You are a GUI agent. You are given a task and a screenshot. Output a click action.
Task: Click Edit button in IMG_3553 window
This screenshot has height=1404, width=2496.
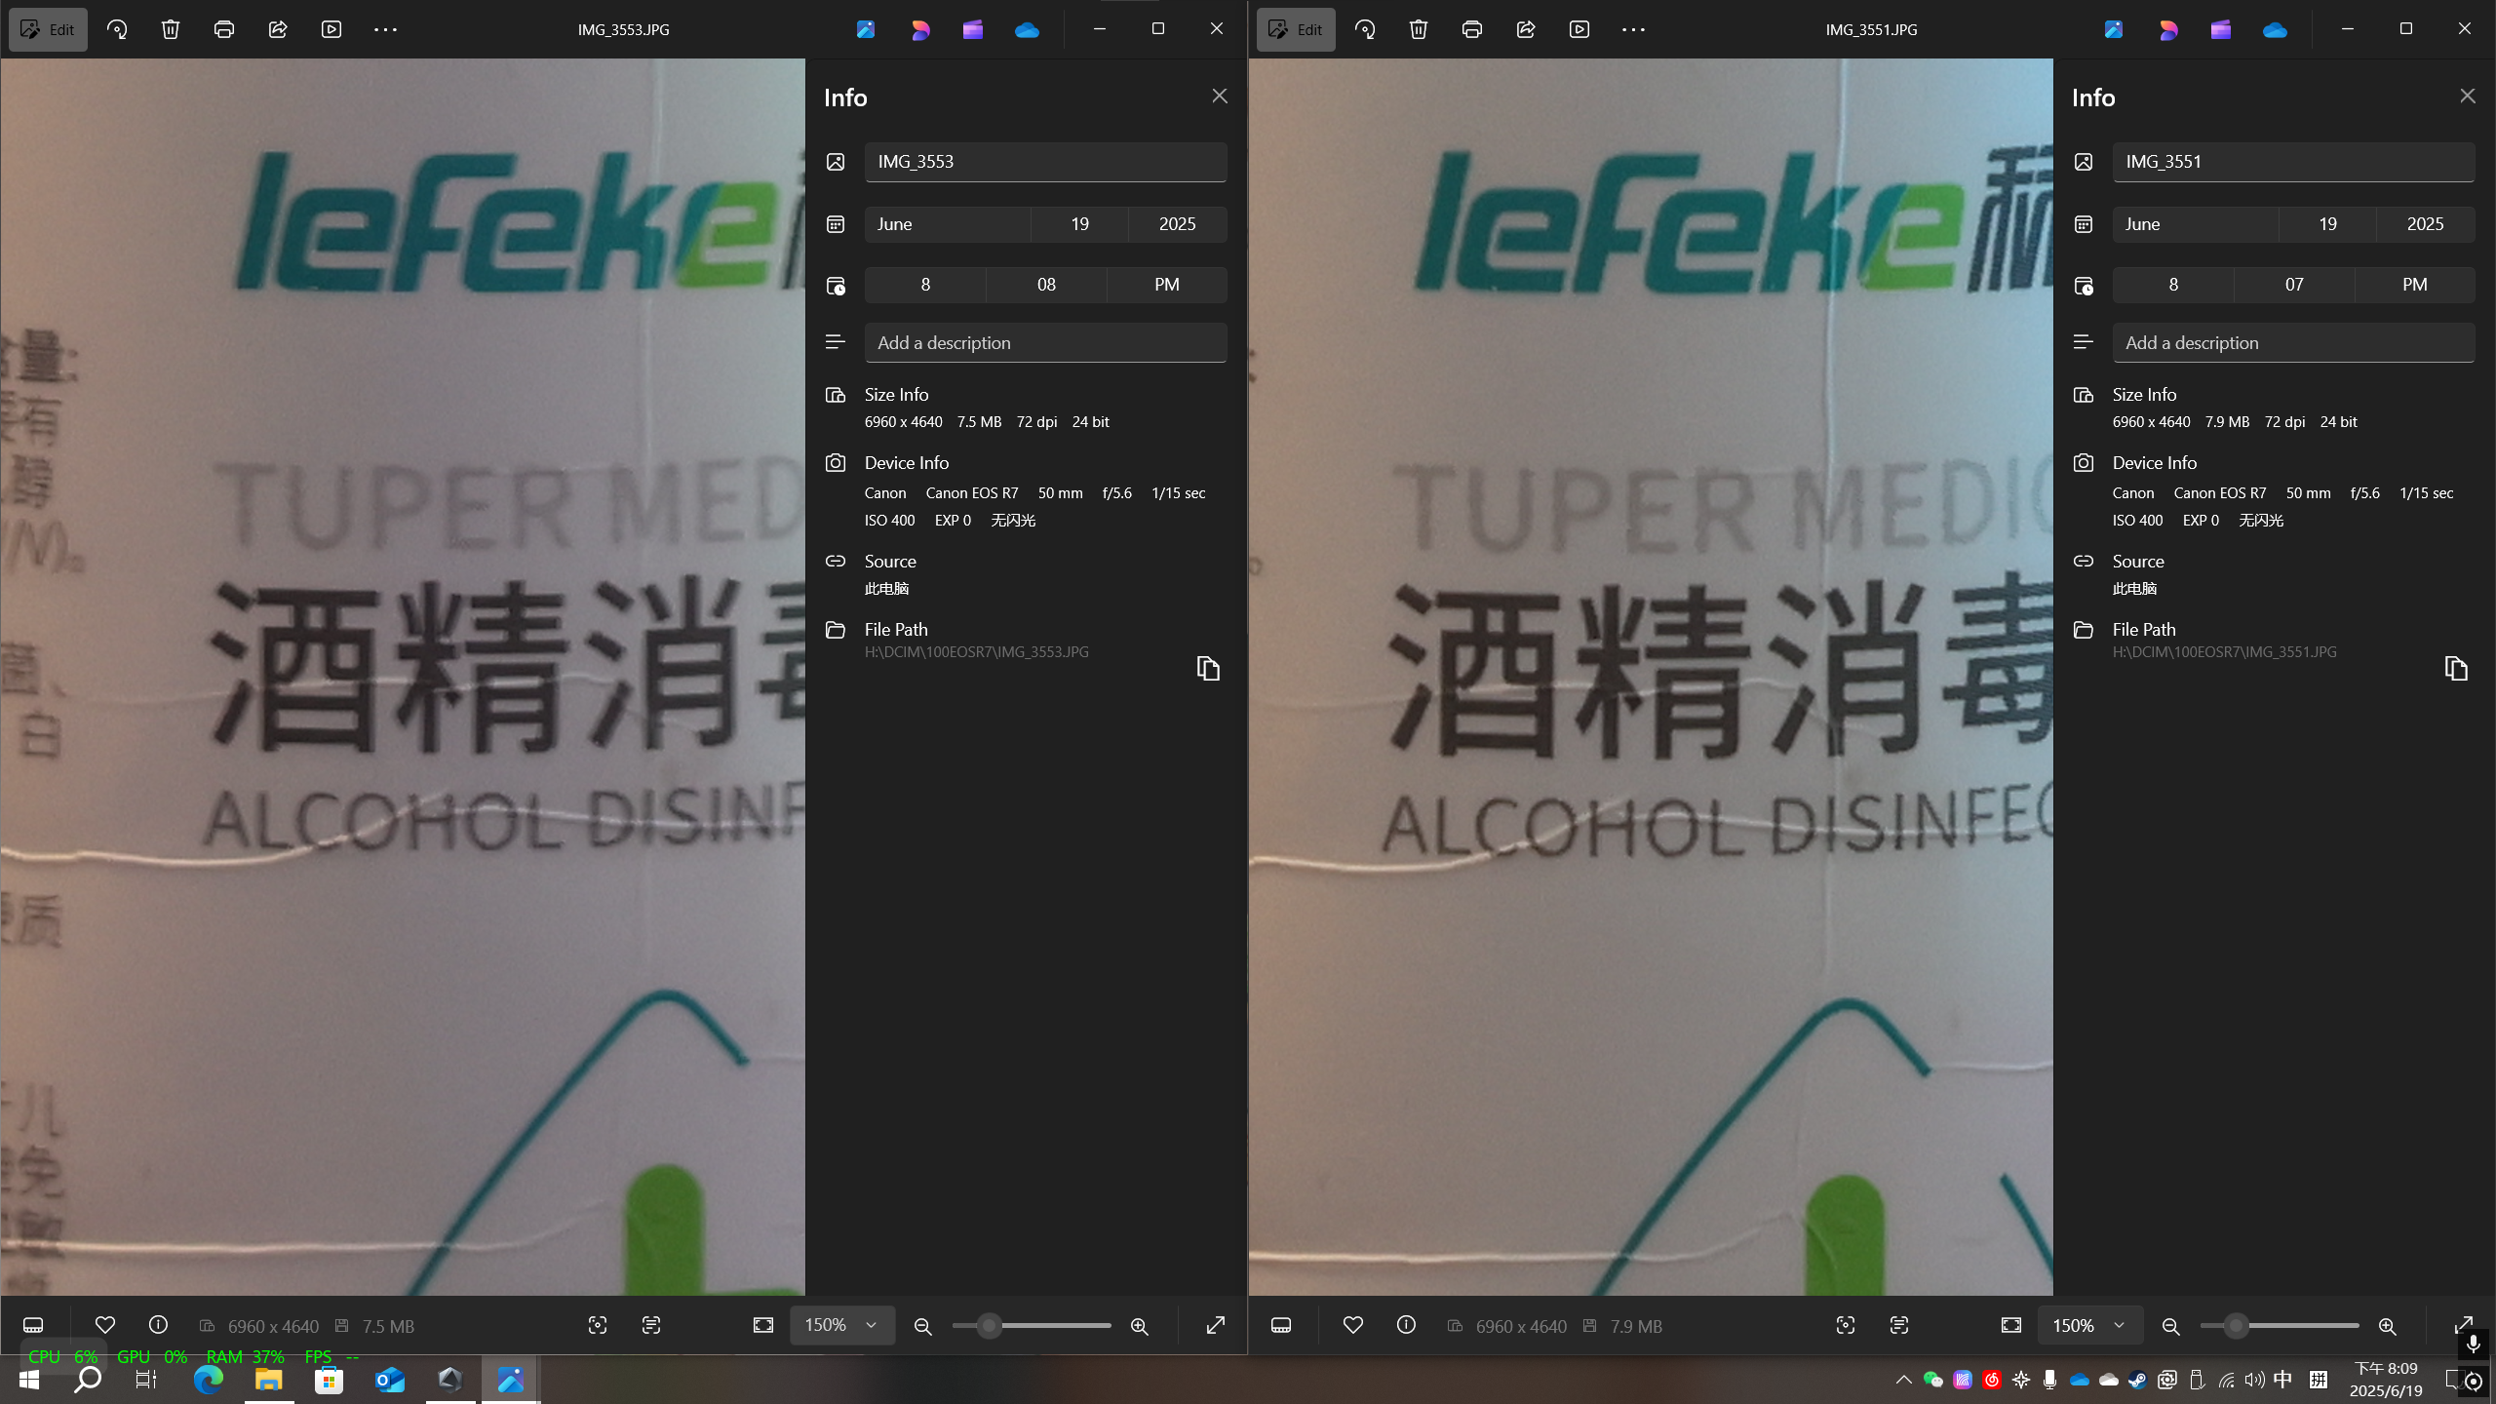coord(48,29)
